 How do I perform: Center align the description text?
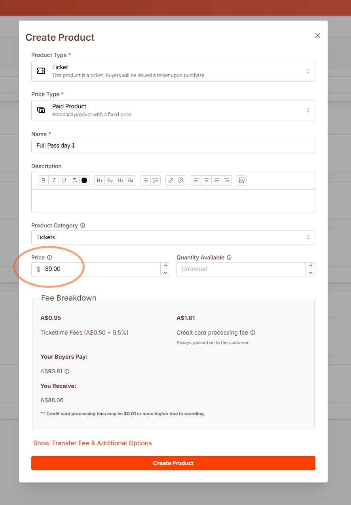tap(206, 180)
